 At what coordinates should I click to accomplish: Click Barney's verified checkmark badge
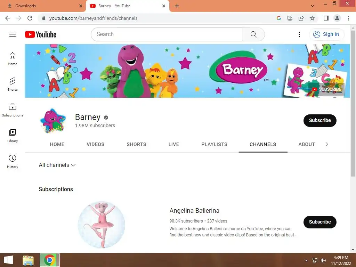[106, 118]
